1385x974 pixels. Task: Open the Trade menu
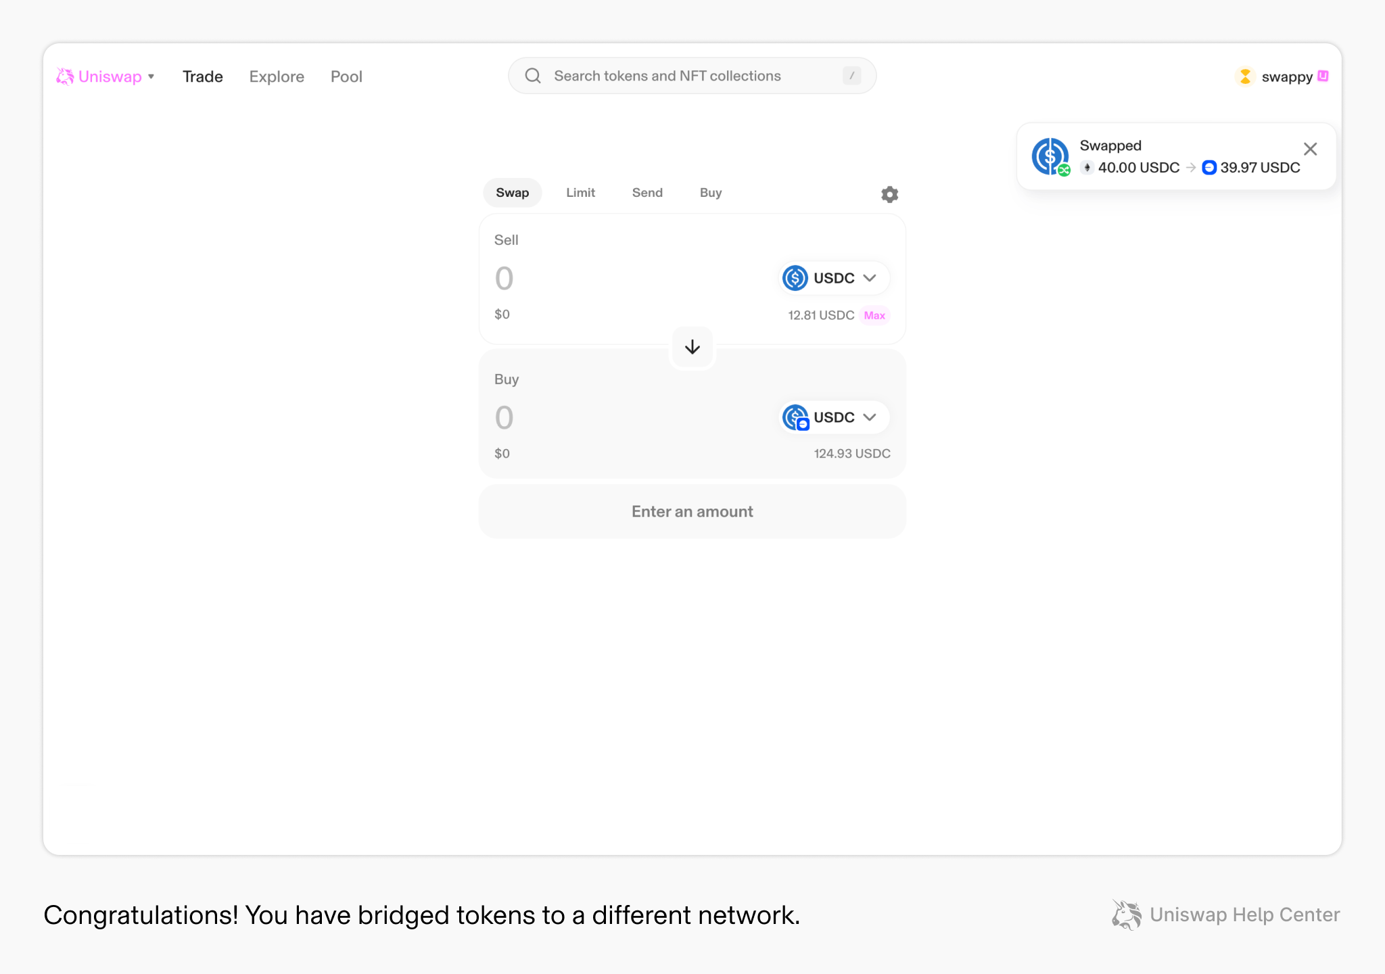coord(203,76)
